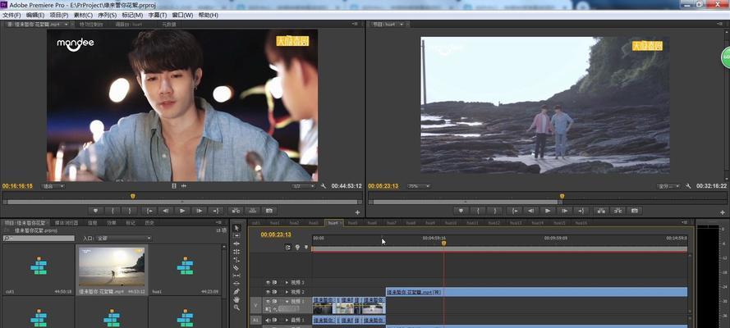Step back one frame in Source monitor
The image size is (730, 328).
click(165, 211)
